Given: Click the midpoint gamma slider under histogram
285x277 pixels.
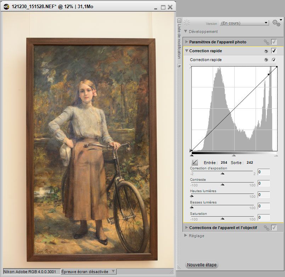Looking at the screenshot, I should coord(234,155).
